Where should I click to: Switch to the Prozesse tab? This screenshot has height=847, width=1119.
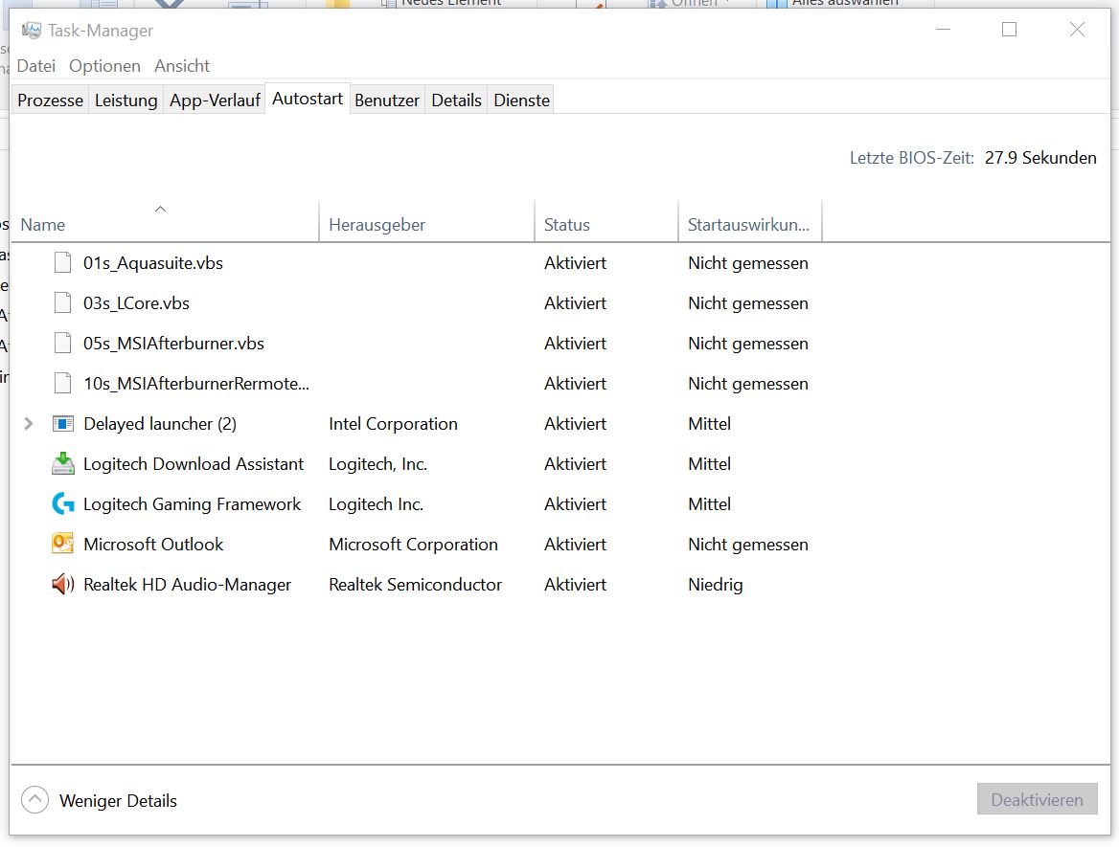50,100
